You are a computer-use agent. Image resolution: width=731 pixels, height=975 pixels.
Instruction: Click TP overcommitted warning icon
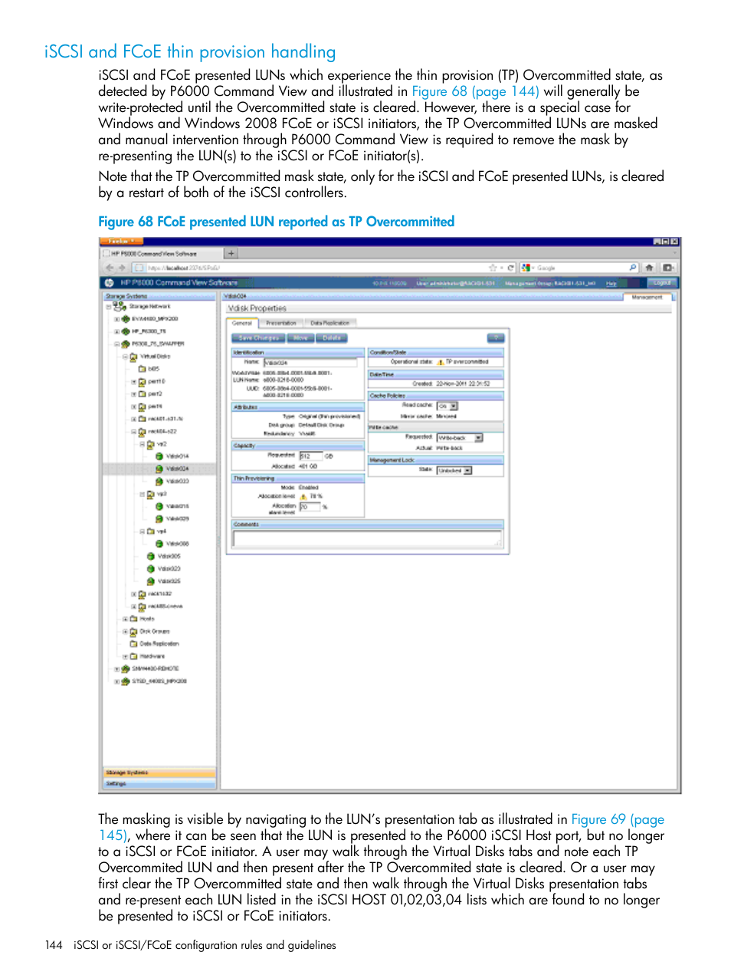441,362
